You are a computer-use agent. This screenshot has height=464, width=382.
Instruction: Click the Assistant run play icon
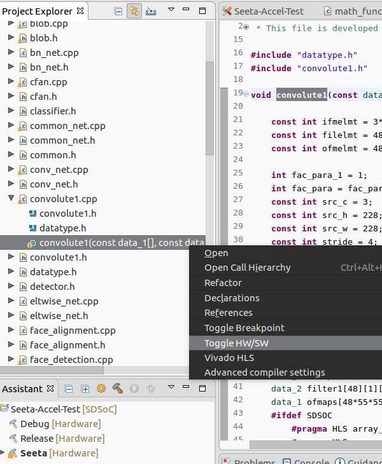click(x=134, y=388)
